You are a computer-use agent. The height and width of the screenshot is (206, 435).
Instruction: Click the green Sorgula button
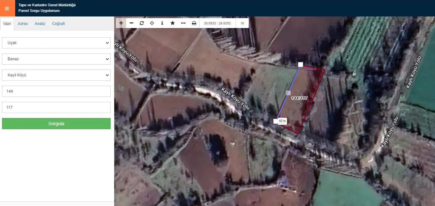[x=56, y=124]
